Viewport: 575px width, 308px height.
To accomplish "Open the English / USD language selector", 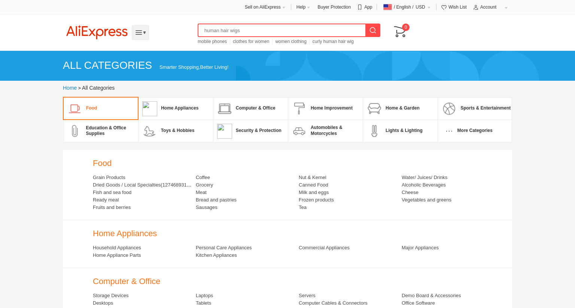I will click(x=407, y=7).
